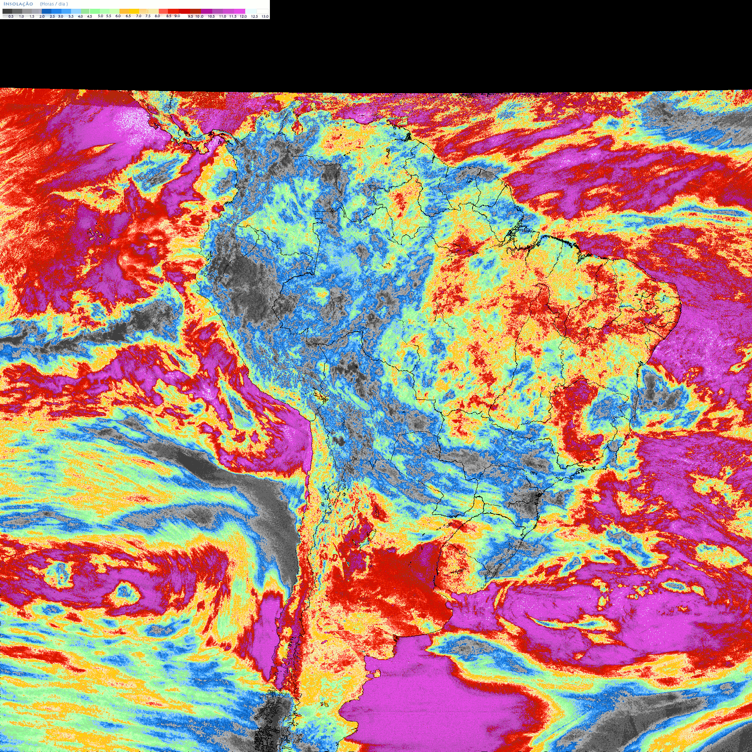The height and width of the screenshot is (752, 752).
Task: Pick the white swatch ending the legend
Action: point(262,11)
